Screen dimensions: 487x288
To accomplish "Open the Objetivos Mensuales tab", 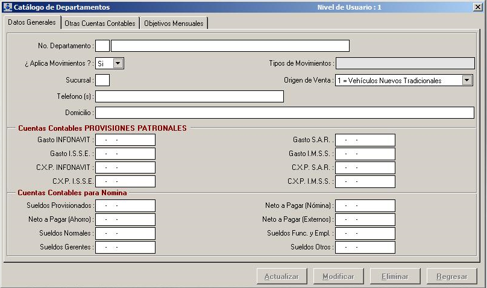I will (175, 23).
